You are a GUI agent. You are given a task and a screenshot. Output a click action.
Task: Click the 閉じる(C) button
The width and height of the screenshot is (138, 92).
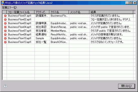tap(126, 86)
